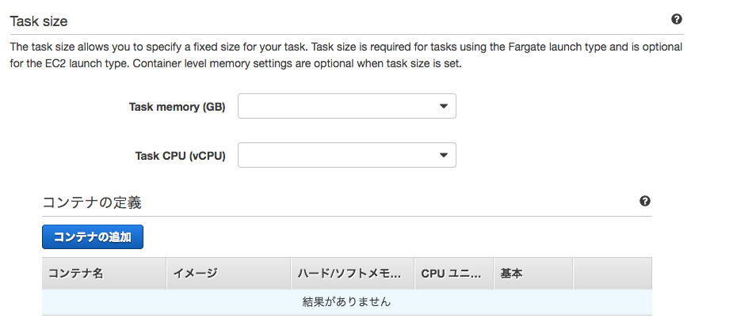The width and height of the screenshot is (756, 329).
Task: Sort by the コンテナ名 column header
Action: [x=104, y=274]
